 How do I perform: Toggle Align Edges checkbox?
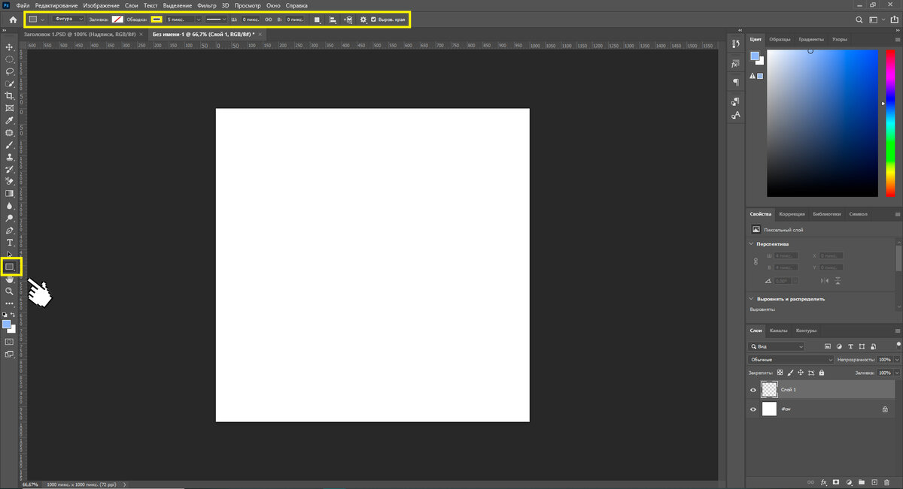coord(374,20)
